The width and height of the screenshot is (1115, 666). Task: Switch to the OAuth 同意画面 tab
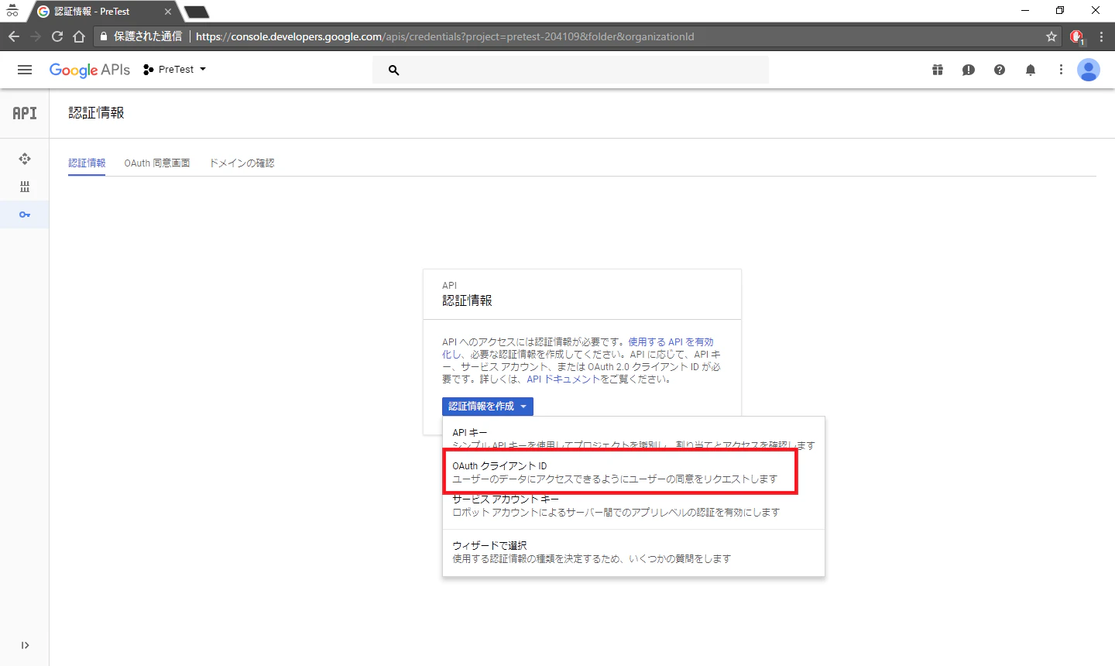point(157,163)
